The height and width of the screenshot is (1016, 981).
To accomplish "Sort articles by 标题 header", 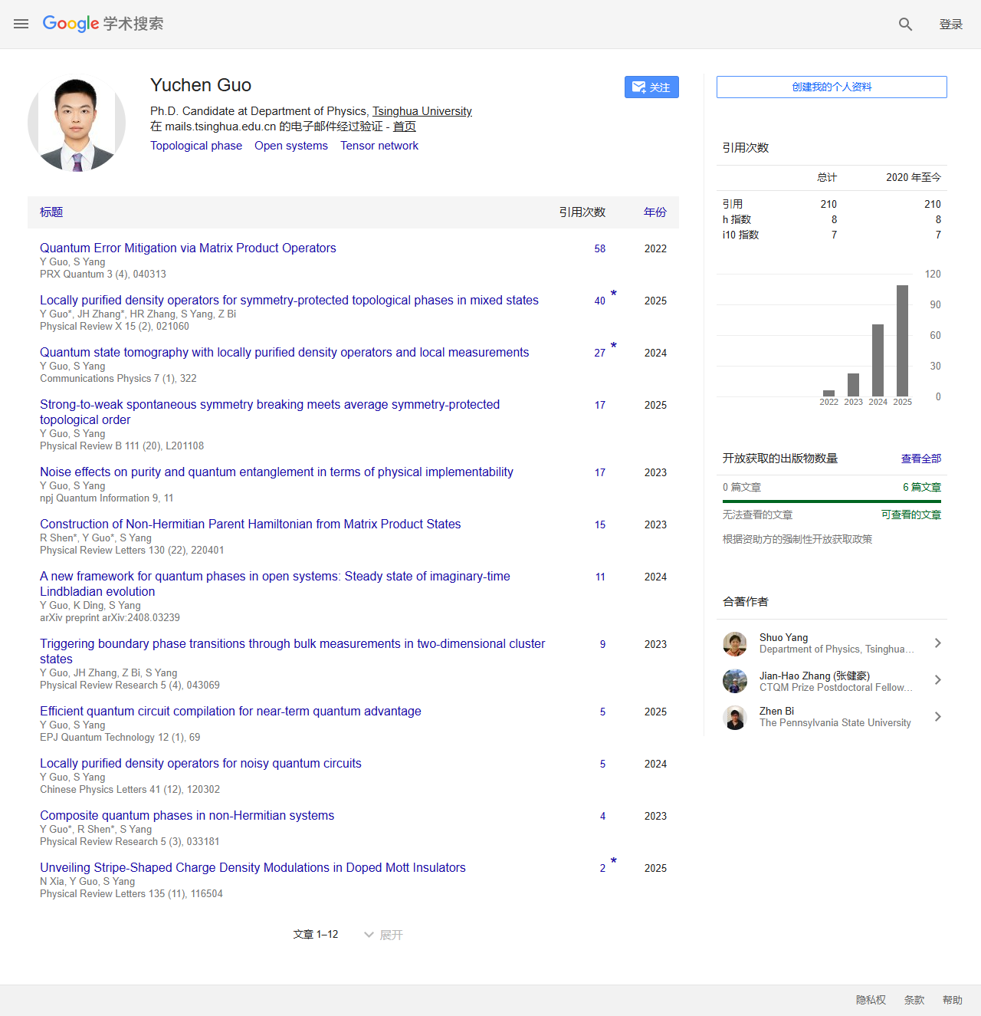I will click(x=51, y=212).
